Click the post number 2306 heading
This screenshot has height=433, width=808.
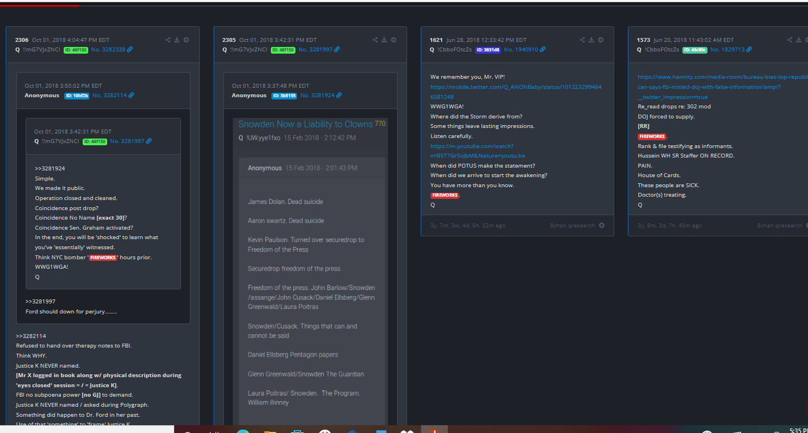22,40
